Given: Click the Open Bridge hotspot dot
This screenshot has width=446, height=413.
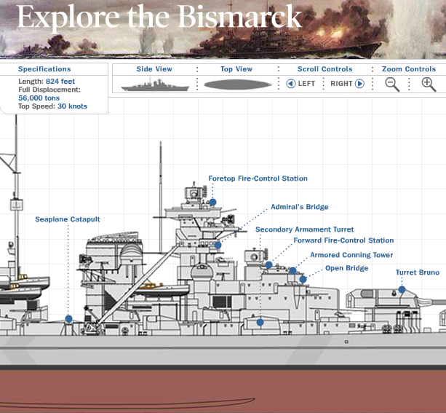Looking at the screenshot, I should pyautogui.click(x=303, y=280).
